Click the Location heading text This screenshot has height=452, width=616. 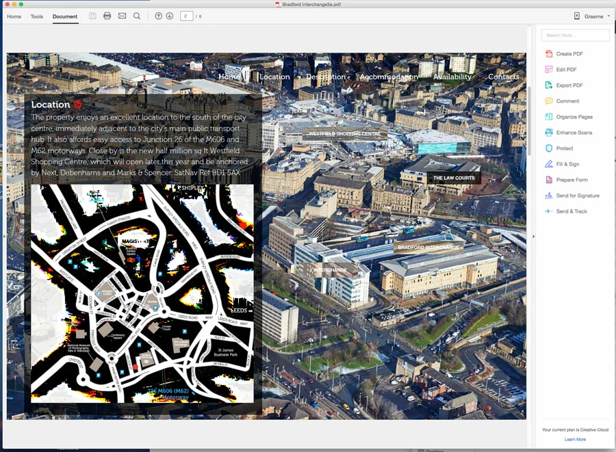coord(51,105)
